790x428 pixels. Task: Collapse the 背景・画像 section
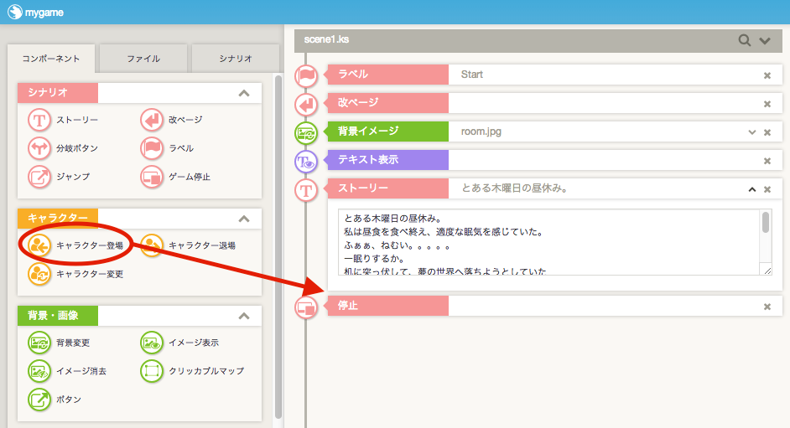(244, 316)
